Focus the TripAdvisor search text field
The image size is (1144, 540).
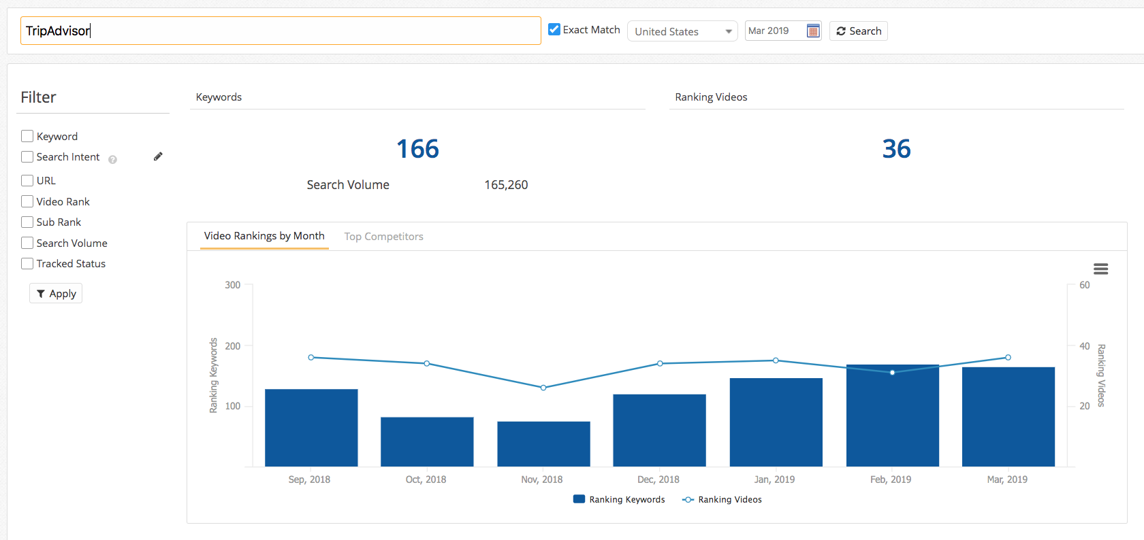coord(281,31)
